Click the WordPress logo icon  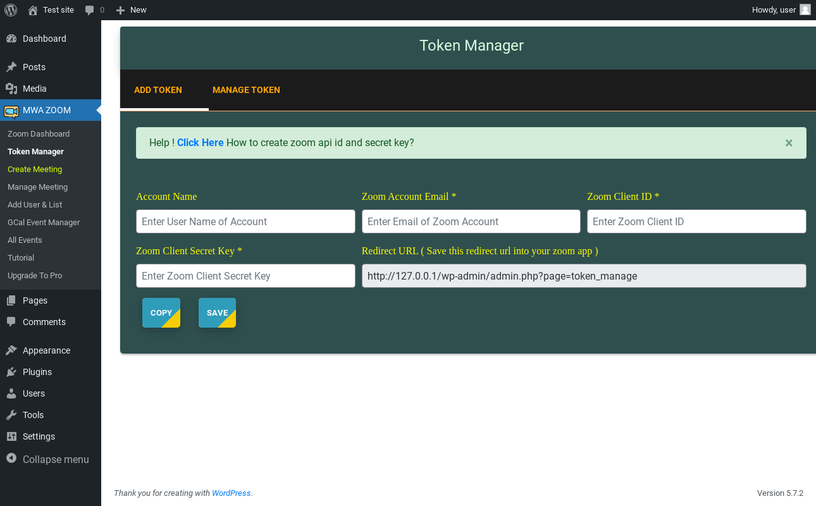tap(11, 10)
